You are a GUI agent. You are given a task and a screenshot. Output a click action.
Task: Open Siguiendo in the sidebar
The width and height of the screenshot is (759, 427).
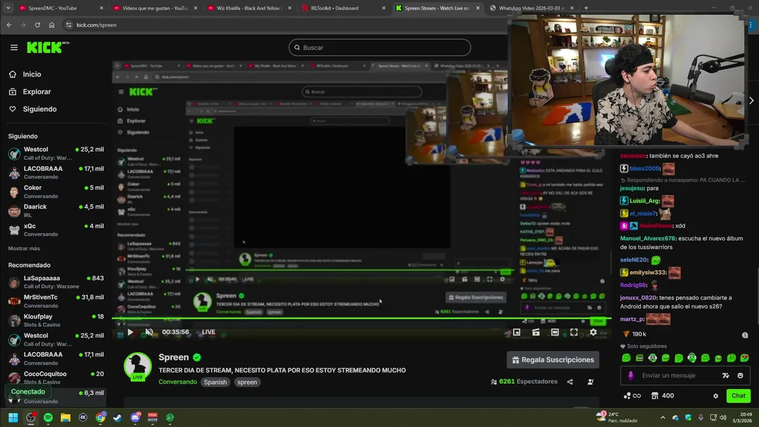[33, 109]
